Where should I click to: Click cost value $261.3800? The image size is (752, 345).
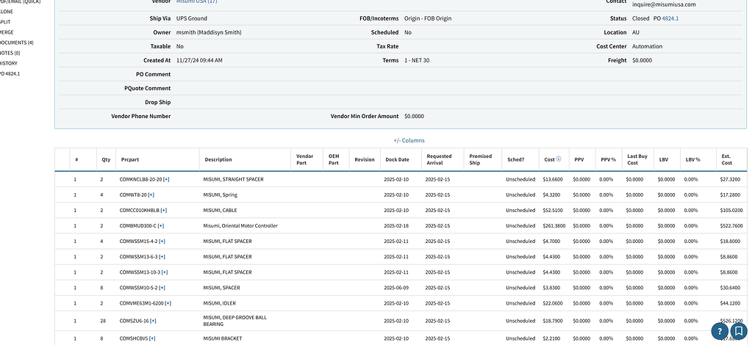tap(553, 225)
